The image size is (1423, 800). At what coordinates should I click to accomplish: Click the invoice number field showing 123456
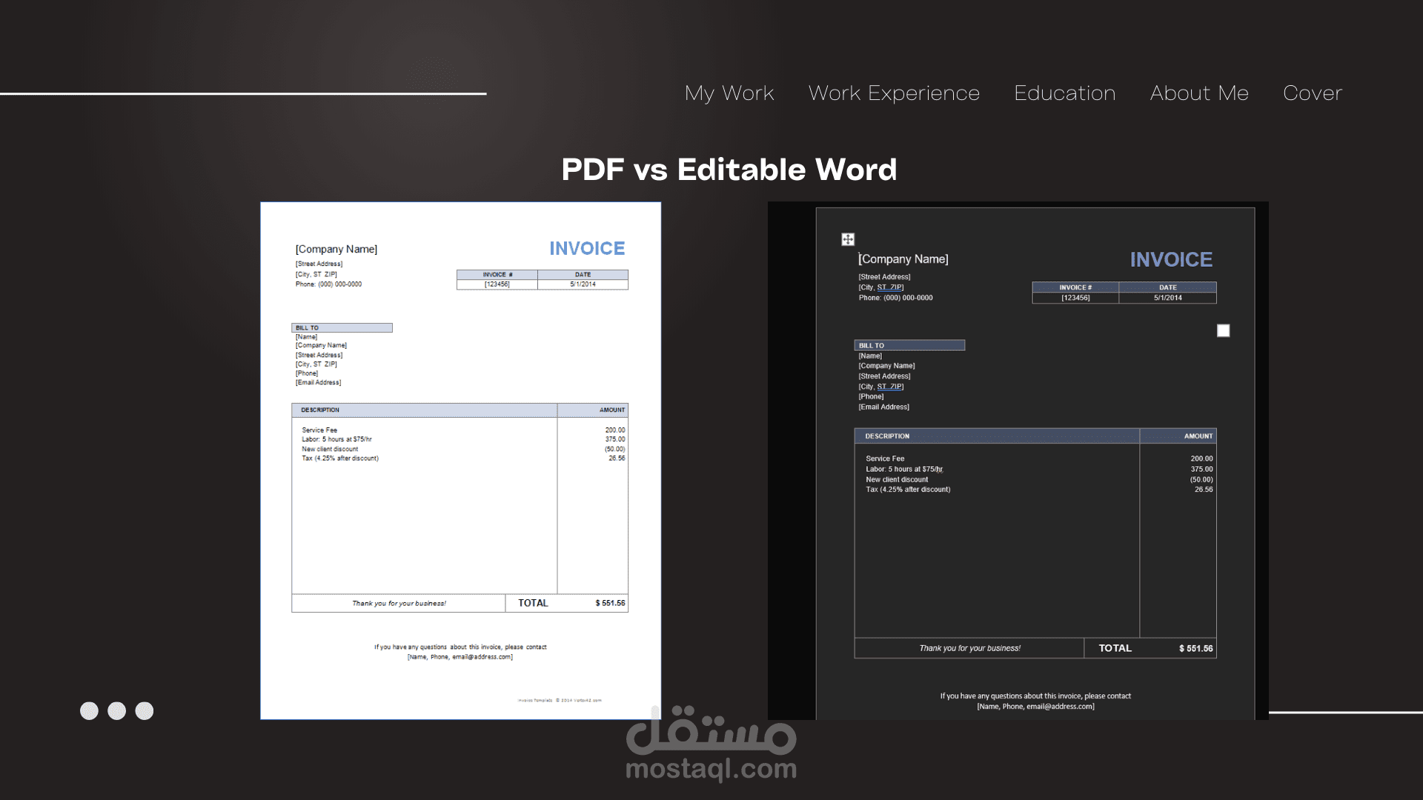[1075, 298]
